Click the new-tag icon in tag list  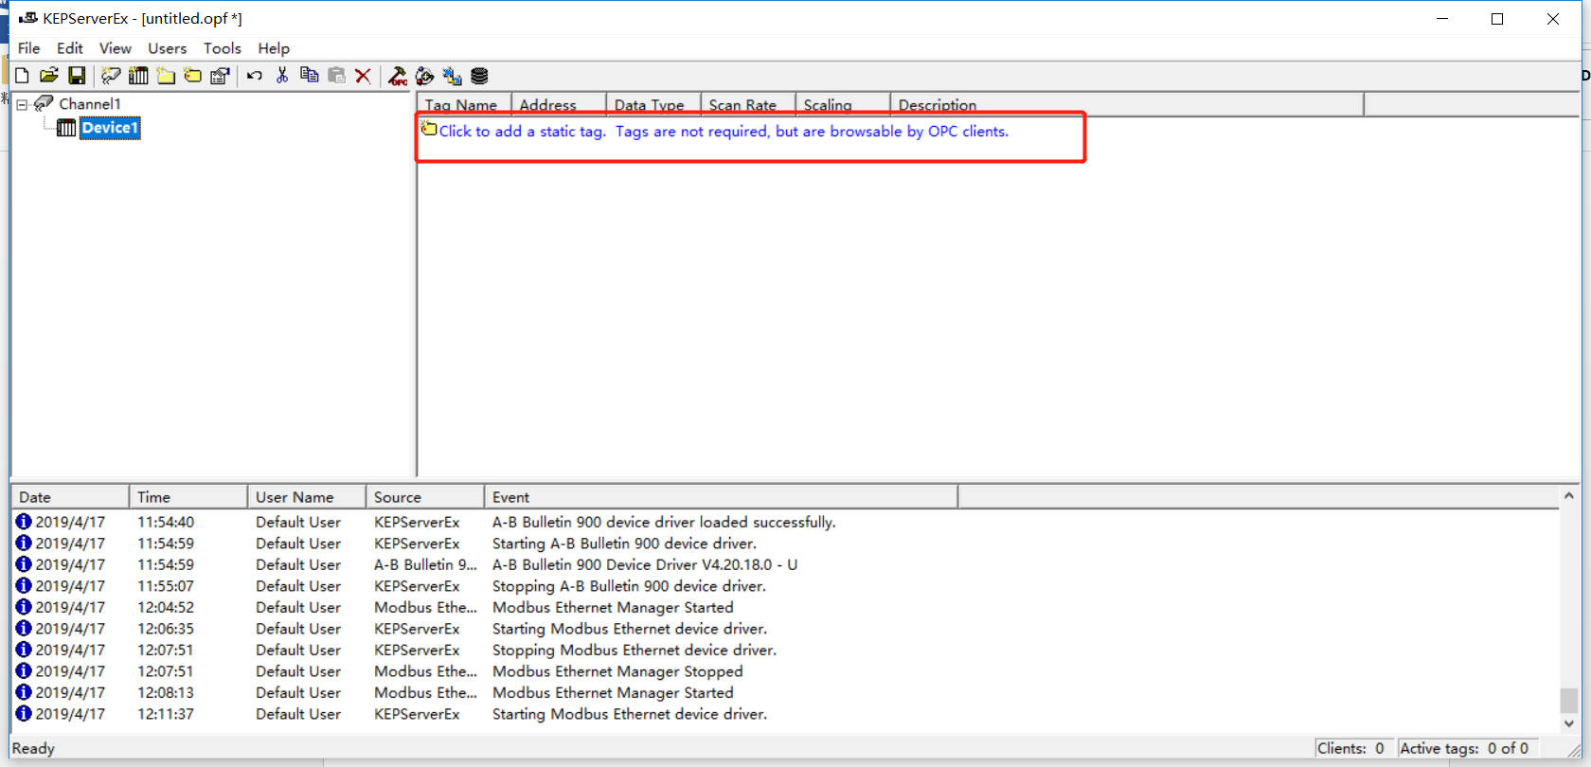pyautogui.click(x=429, y=129)
